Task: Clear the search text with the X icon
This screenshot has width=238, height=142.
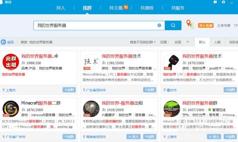Action: click(159, 26)
